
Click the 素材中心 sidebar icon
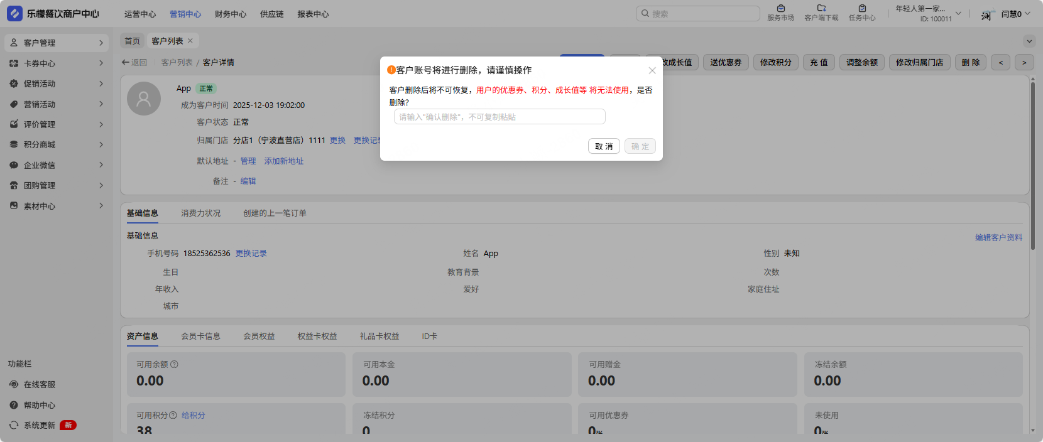(14, 206)
